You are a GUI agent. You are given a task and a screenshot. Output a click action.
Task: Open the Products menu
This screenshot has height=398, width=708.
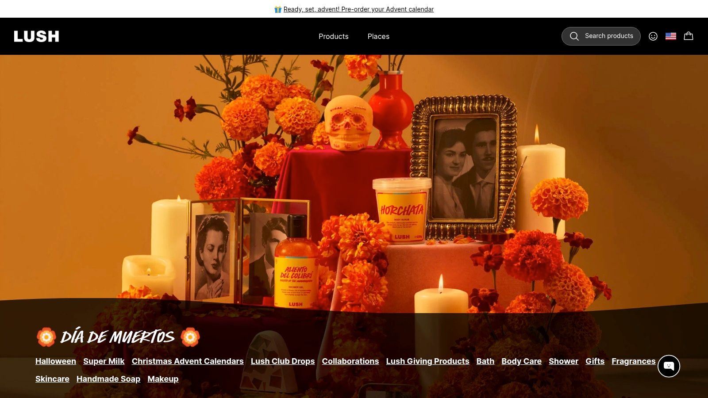click(334, 36)
